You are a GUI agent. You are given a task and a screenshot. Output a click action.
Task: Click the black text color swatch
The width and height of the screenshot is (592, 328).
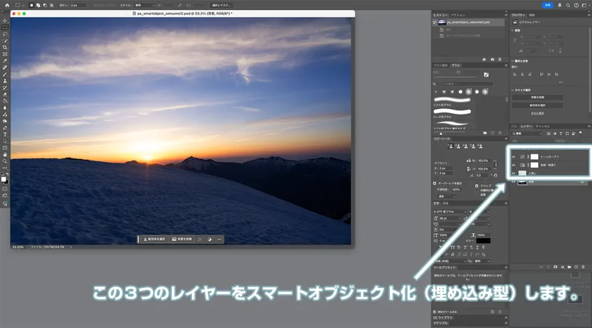482,241
